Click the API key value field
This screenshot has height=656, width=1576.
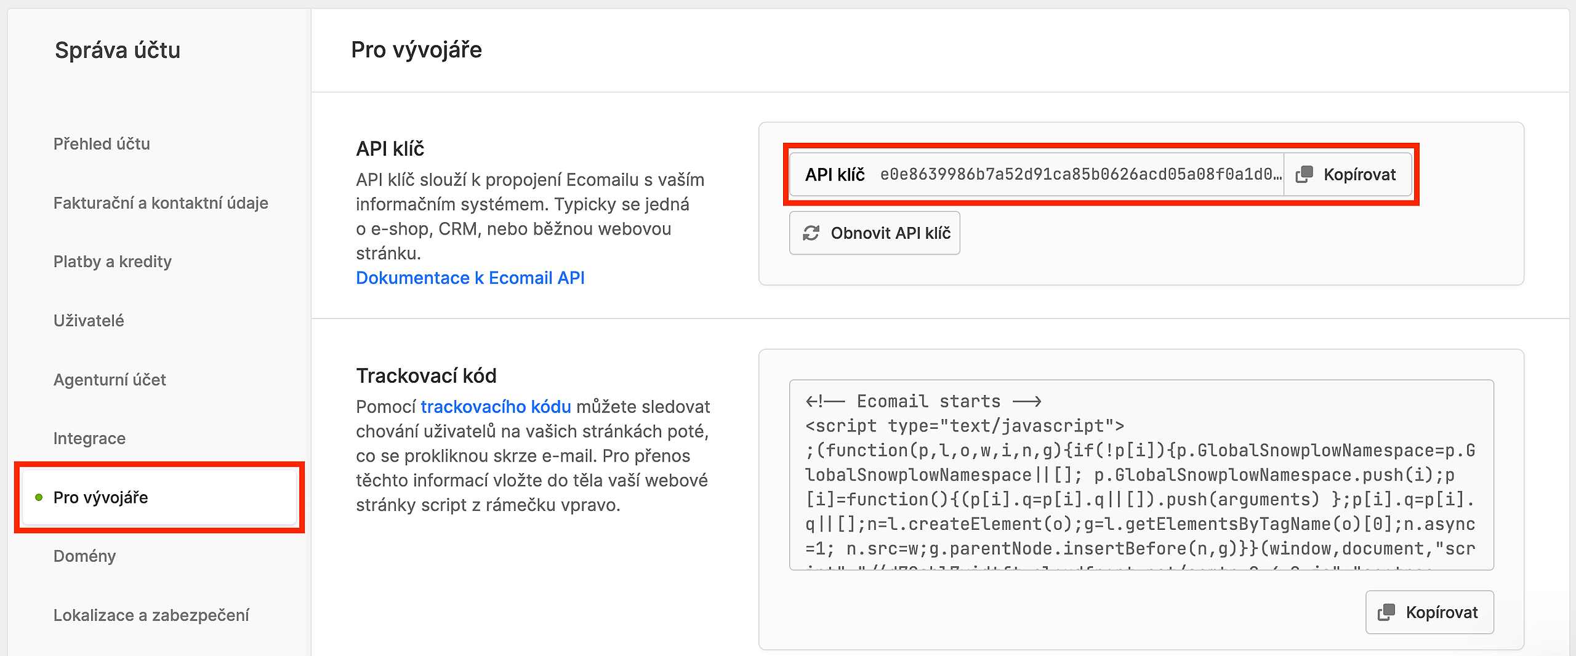1080,175
